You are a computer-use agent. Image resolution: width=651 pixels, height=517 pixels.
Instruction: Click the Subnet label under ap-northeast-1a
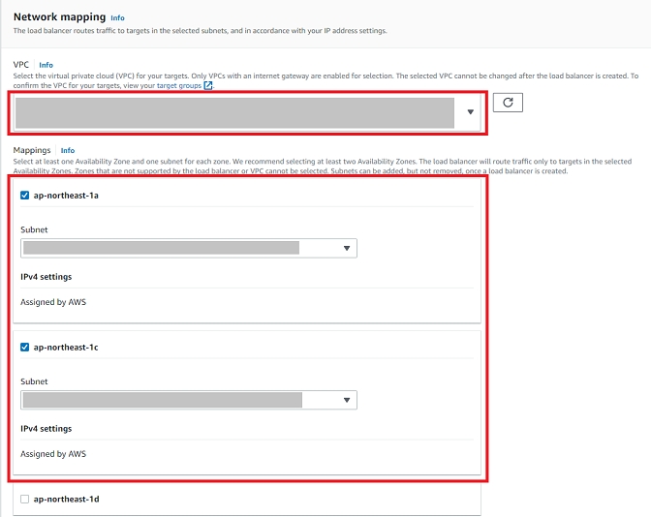tap(34, 229)
